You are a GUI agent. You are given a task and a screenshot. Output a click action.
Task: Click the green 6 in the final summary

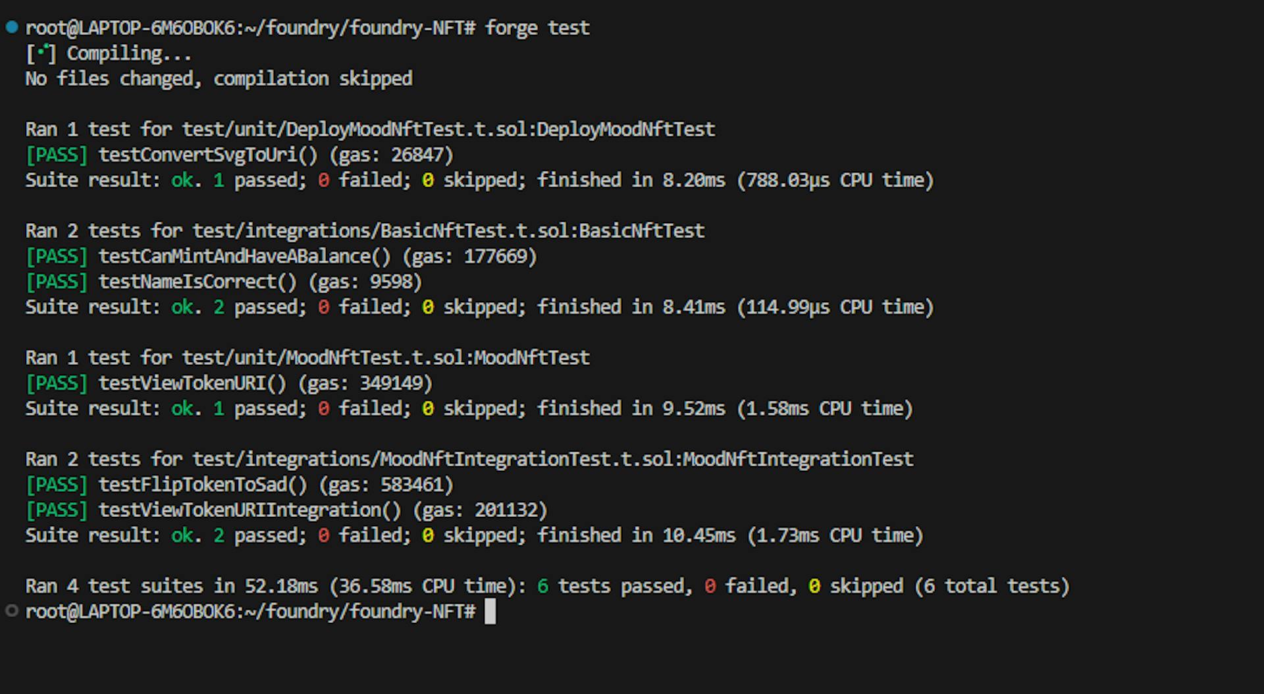click(542, 586)
